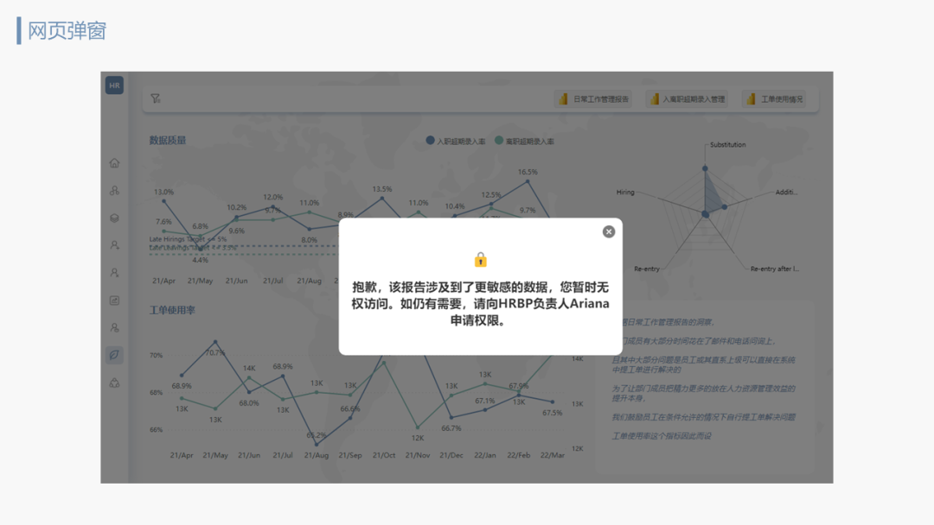Click the chart report sidebar icon
Viewport: 934px width, 525px height.
114,300
